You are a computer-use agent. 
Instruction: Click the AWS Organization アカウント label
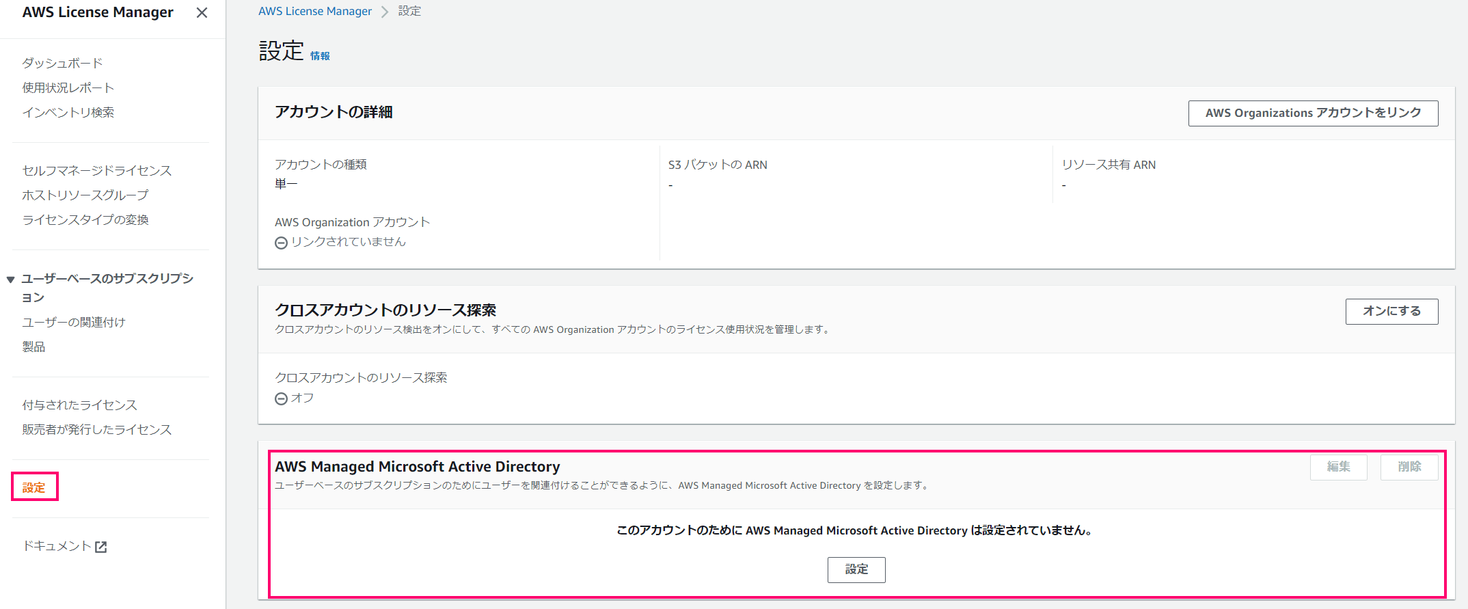tap(352, 222)
